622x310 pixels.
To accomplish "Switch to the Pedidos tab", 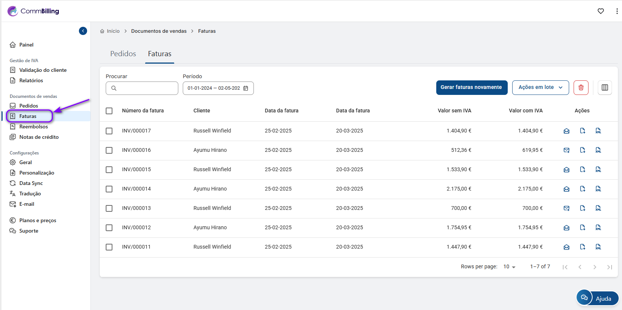I will [x=123, y=54].
